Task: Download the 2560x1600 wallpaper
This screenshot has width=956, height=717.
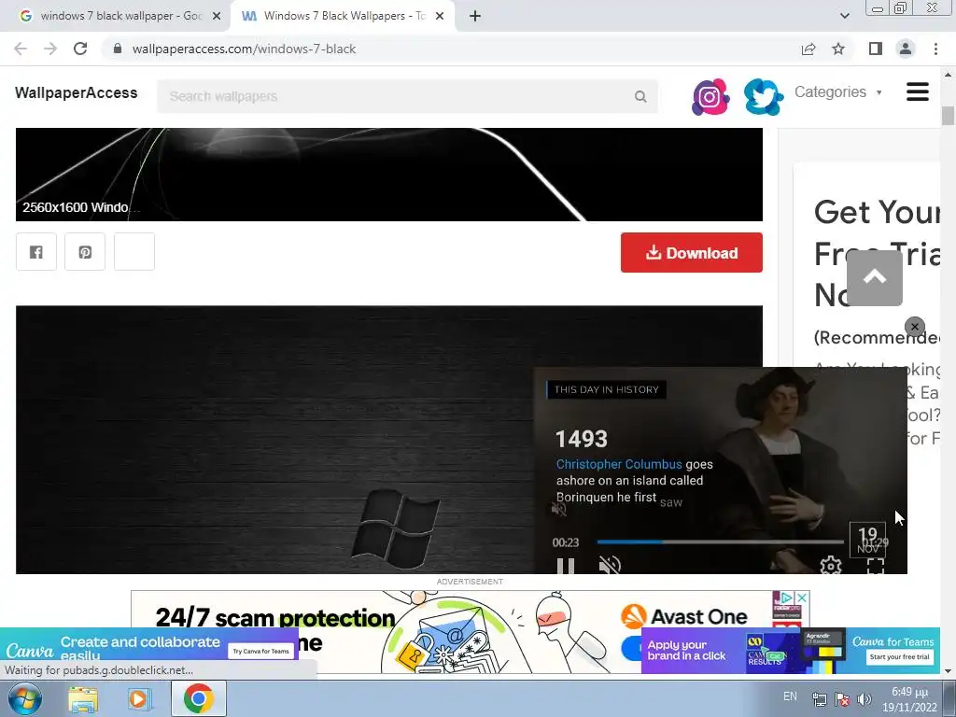Action: pyautogui.click(x=692, y=252)
